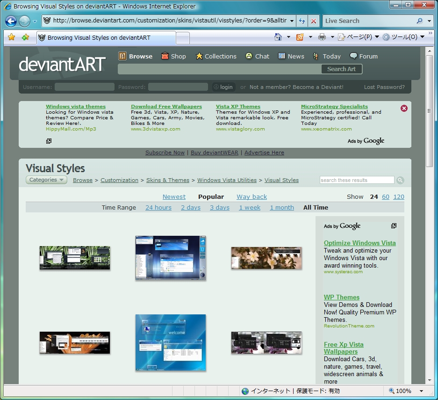
Task: Focus the deviantART art search field
Action: 219,69
